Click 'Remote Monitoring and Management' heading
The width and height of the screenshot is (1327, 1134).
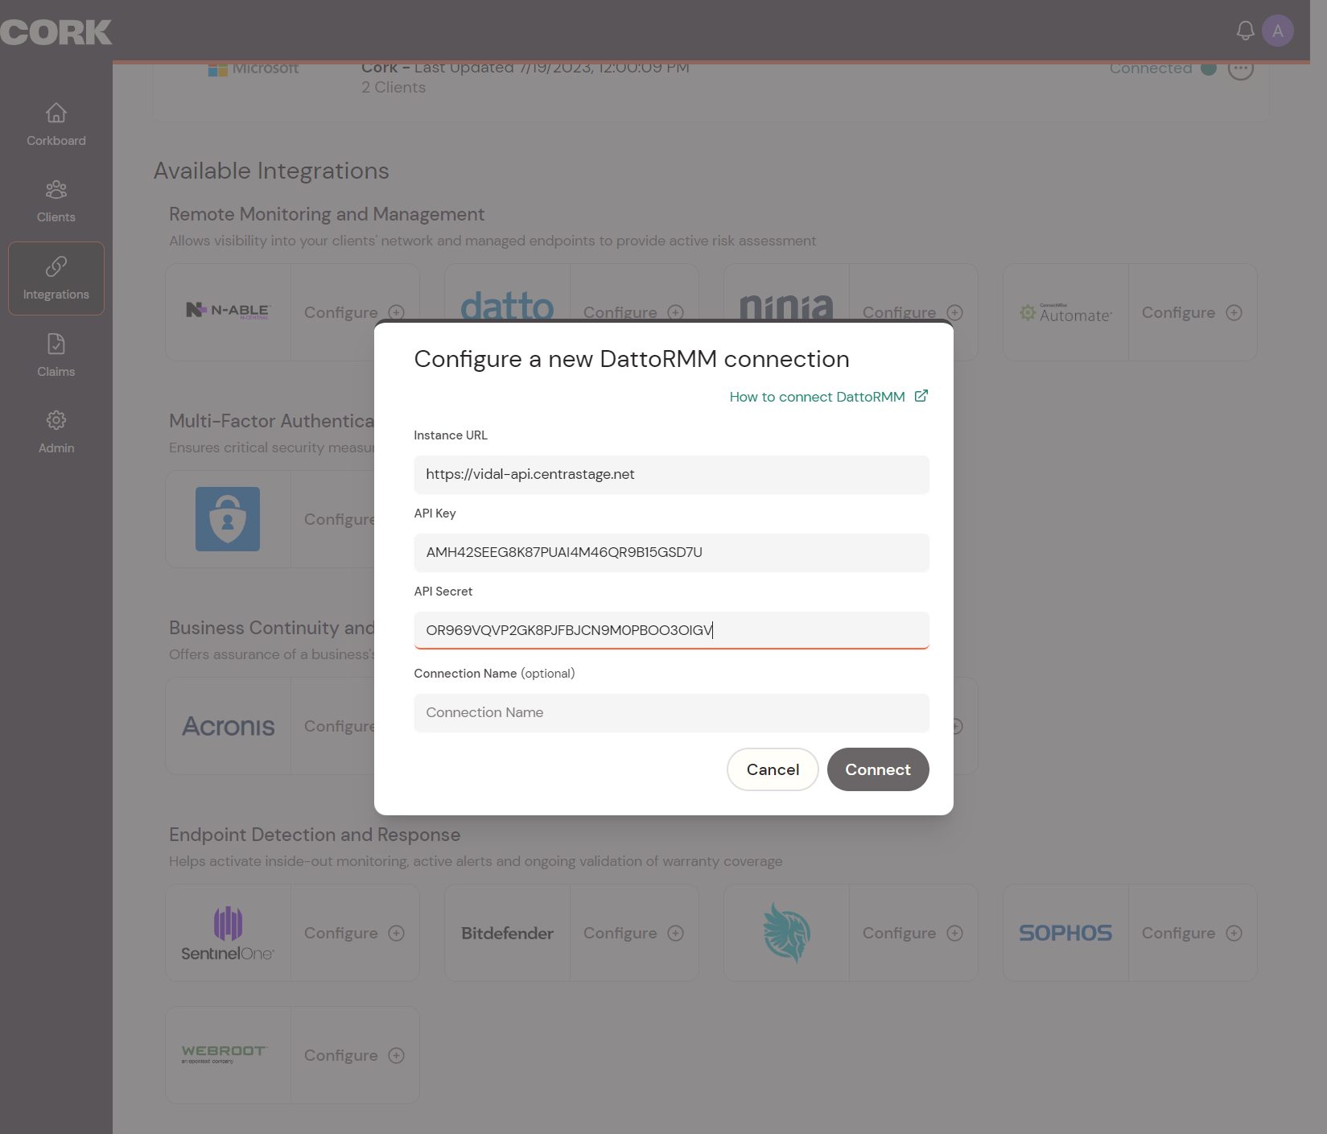[x=327, y=214]
